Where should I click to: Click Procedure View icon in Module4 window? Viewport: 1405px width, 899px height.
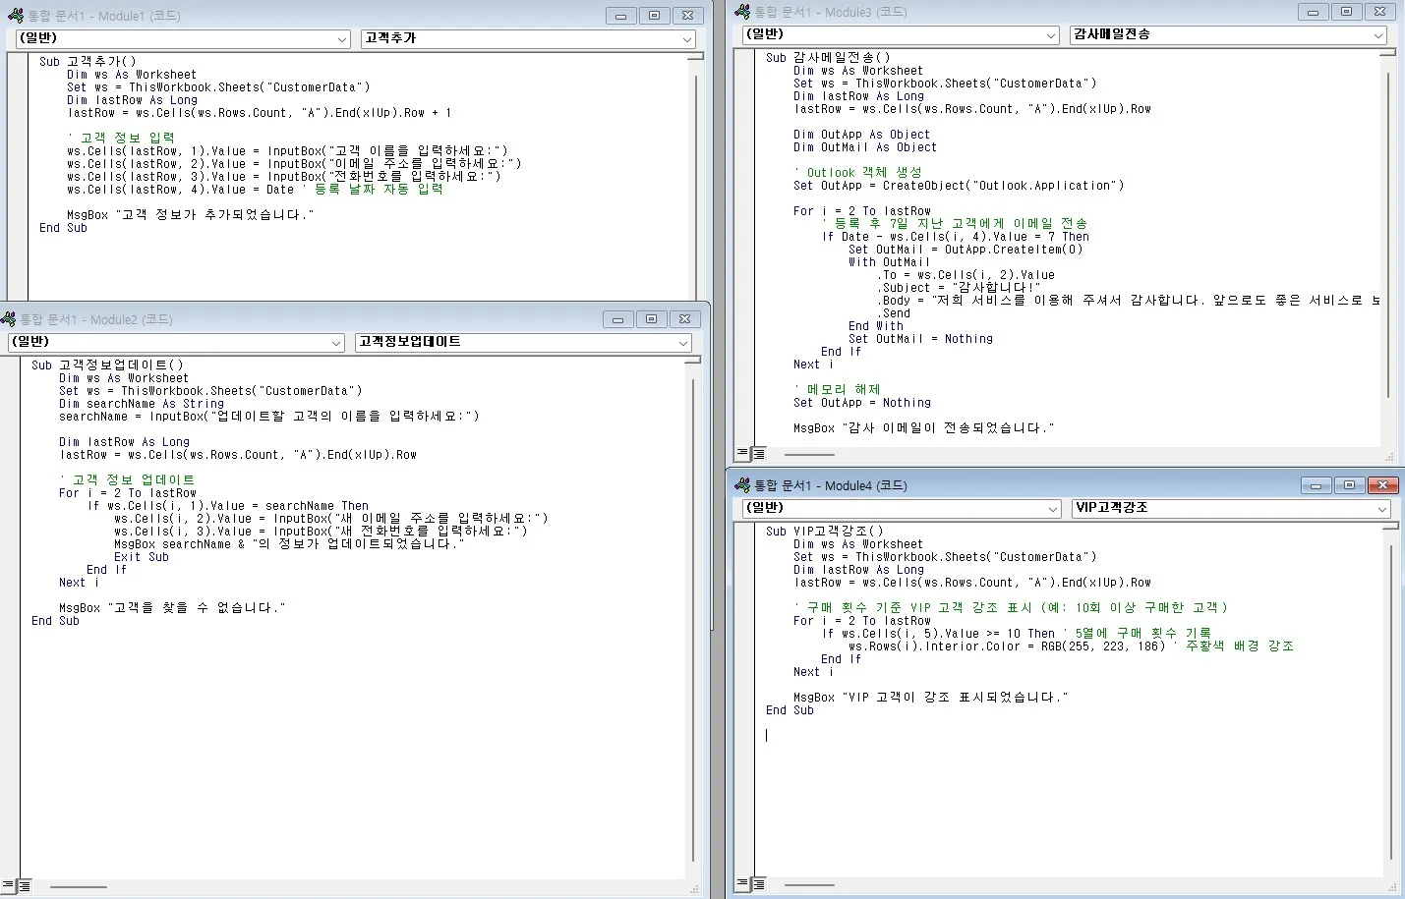(x=743, y=885)
